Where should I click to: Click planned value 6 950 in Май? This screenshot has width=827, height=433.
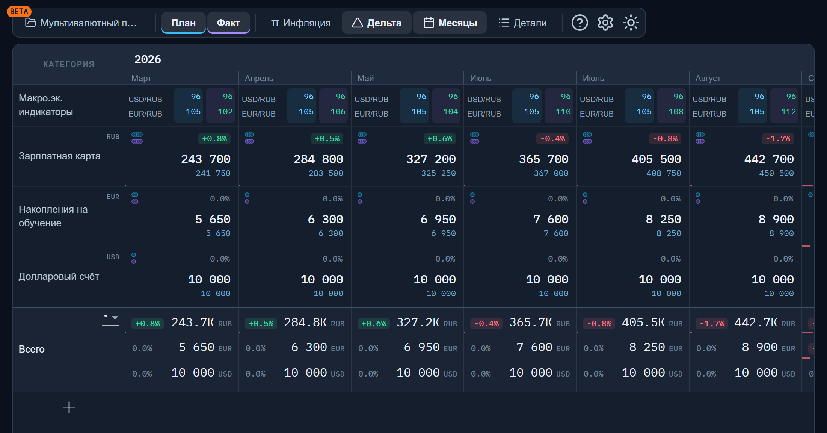point(438,219)
